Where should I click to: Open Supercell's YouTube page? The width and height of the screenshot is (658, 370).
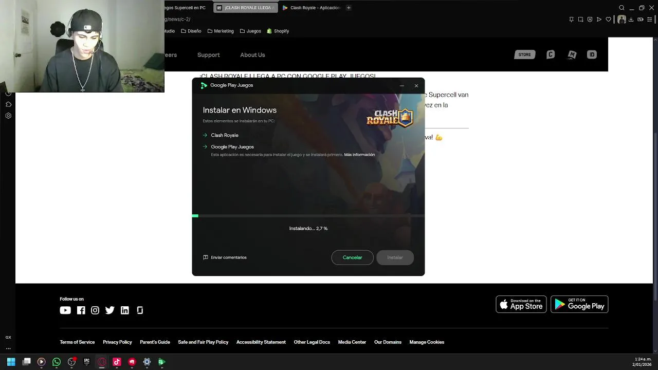(65, 310)
